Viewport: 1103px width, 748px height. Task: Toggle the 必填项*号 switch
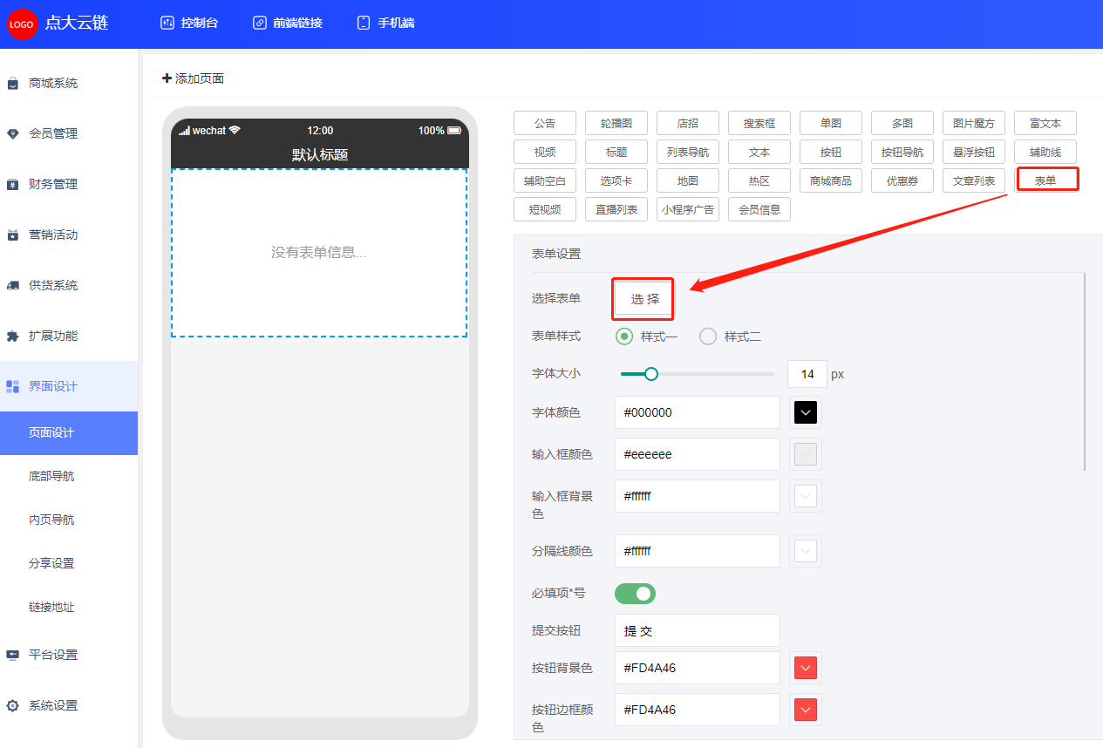pyautogui.click(x=635, y=594)
